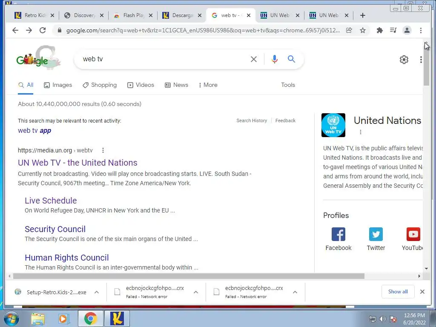
Task: Open Windows Media Player from taskbar
Action: coord(64,318)
